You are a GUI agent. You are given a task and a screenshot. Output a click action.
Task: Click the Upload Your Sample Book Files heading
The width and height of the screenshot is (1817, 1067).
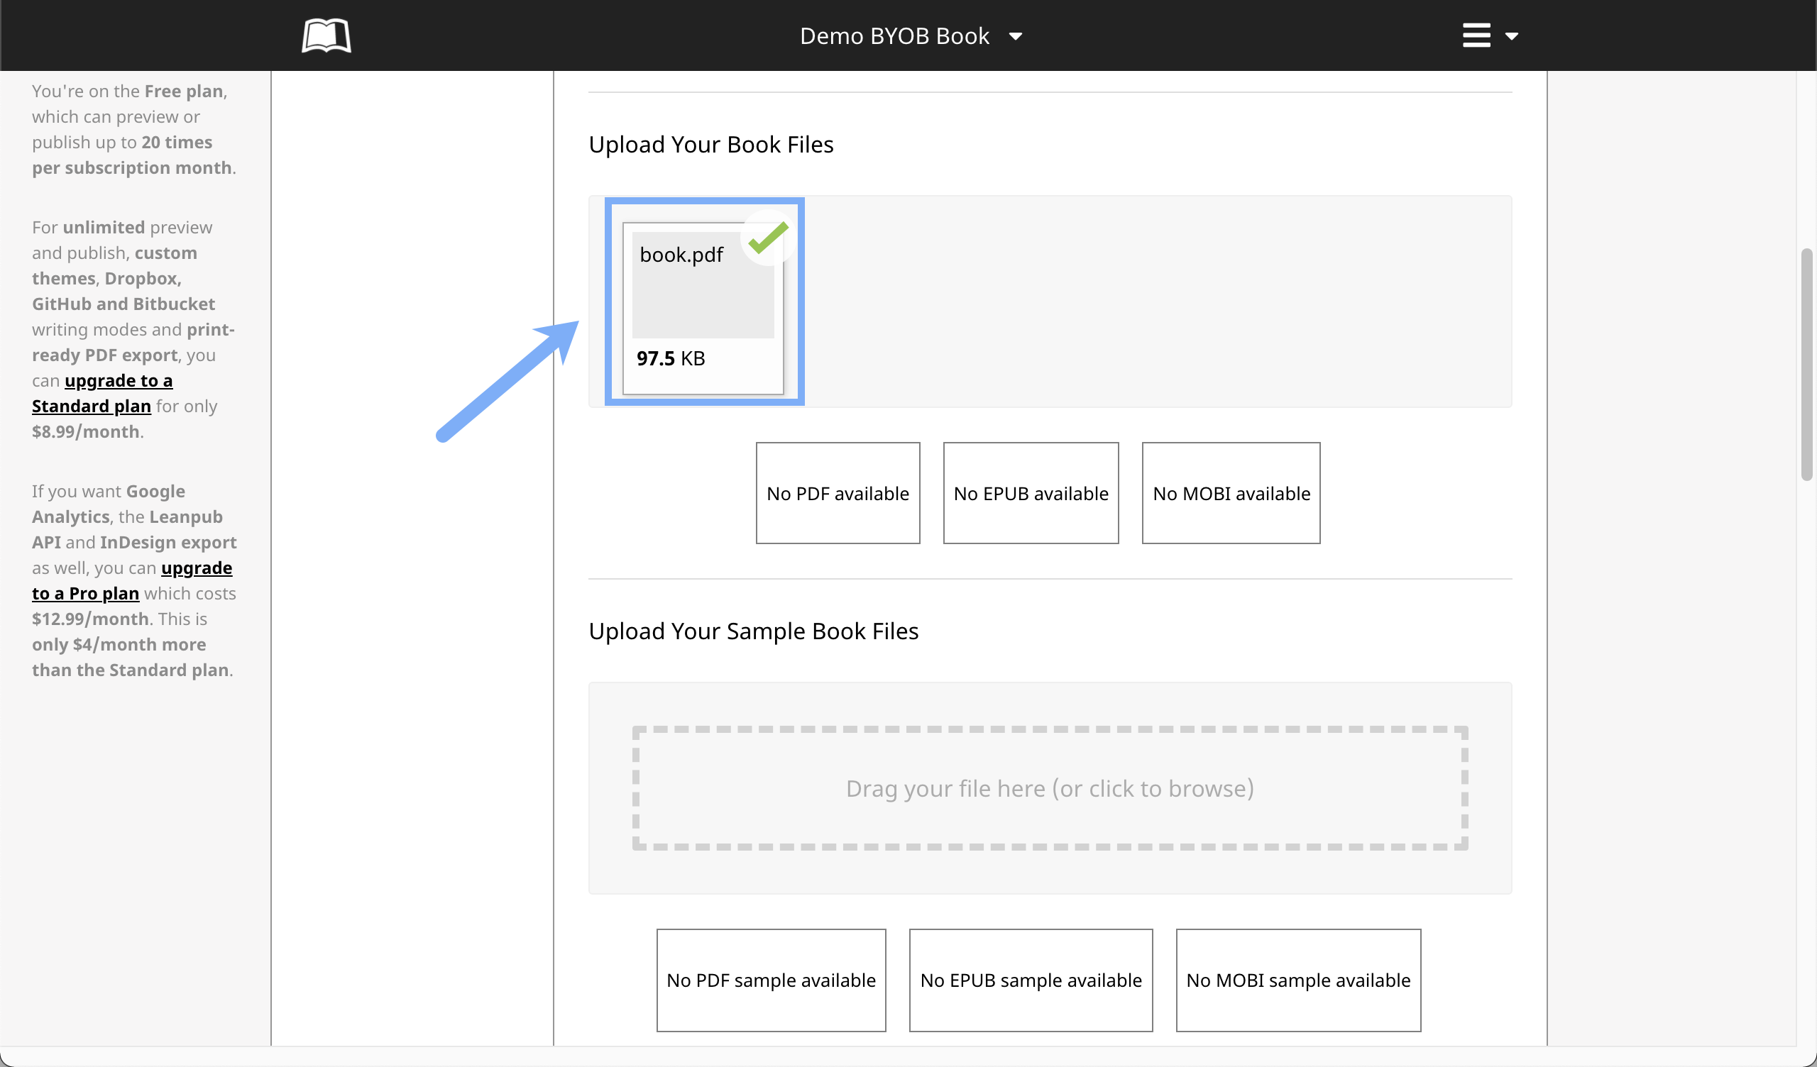754,631
